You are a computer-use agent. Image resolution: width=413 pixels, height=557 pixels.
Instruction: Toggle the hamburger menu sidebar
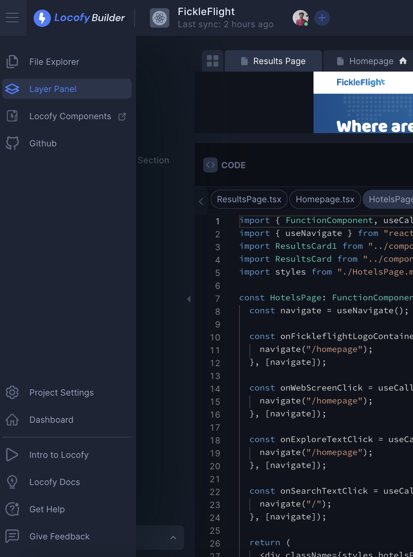click(12, 18)
